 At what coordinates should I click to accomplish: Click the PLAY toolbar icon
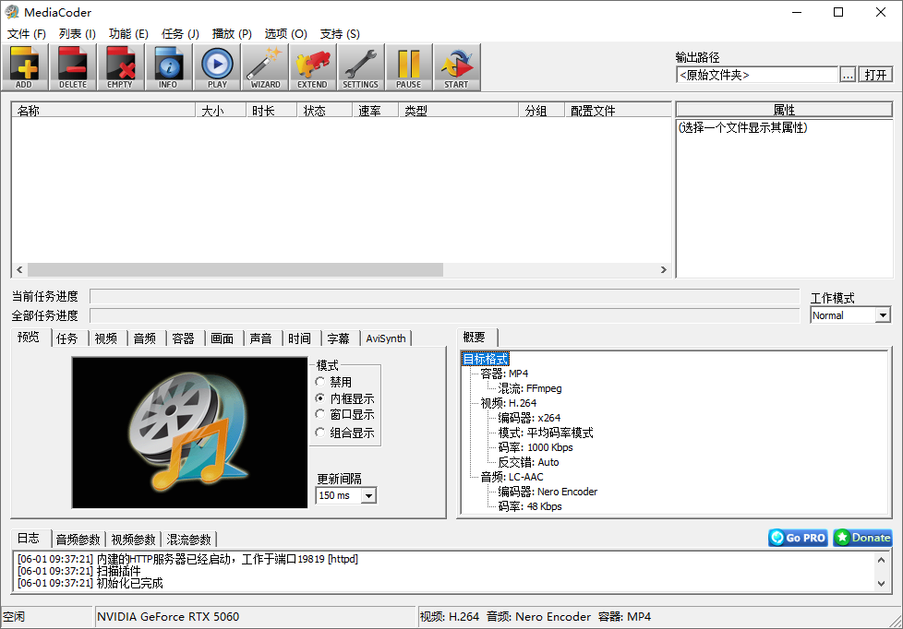[x=217, y=66]
